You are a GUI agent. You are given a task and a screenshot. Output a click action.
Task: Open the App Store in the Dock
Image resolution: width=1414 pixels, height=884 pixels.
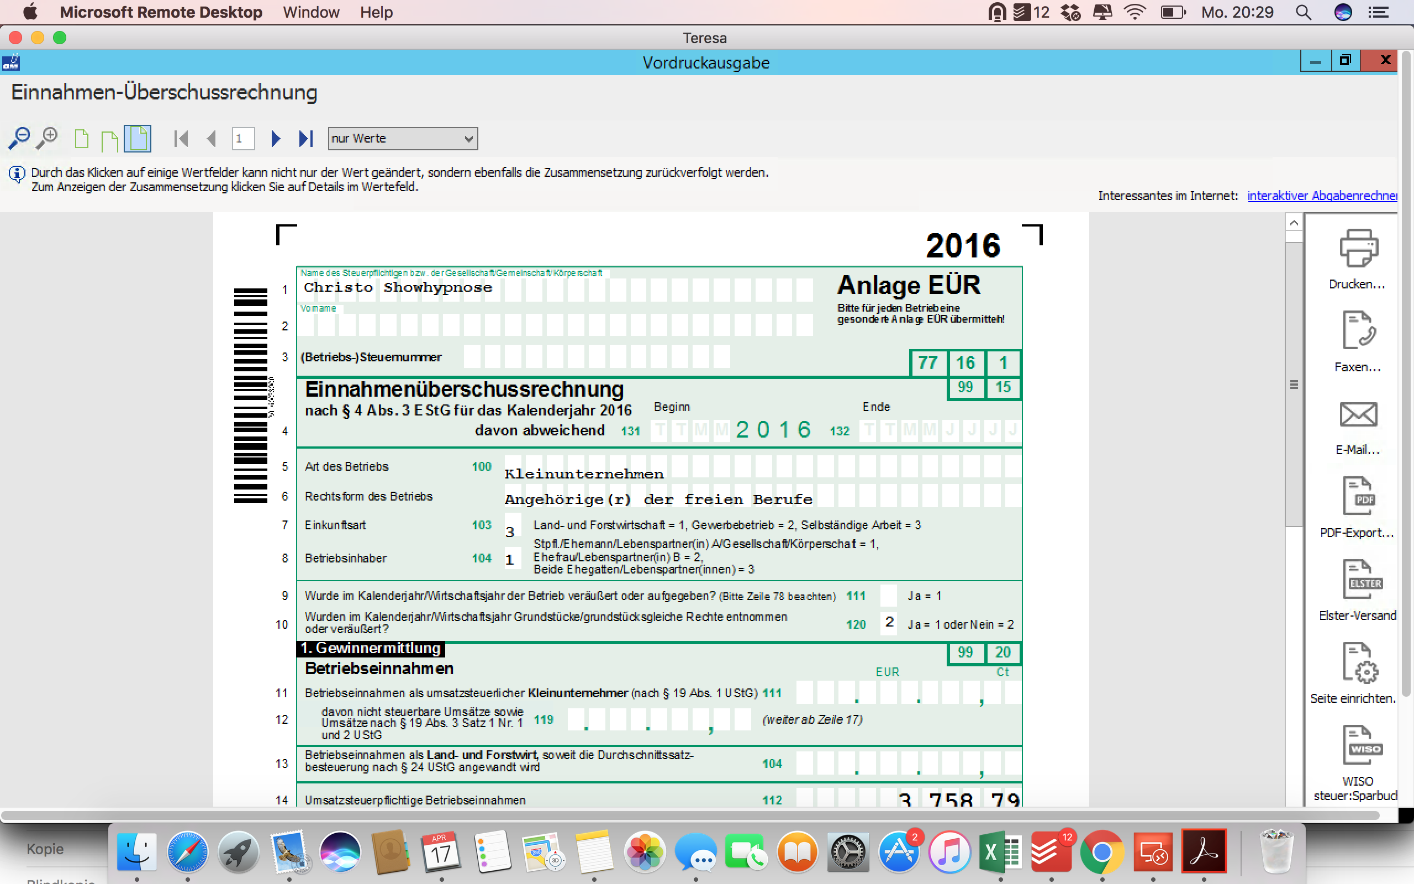click(x=899, y=852)
